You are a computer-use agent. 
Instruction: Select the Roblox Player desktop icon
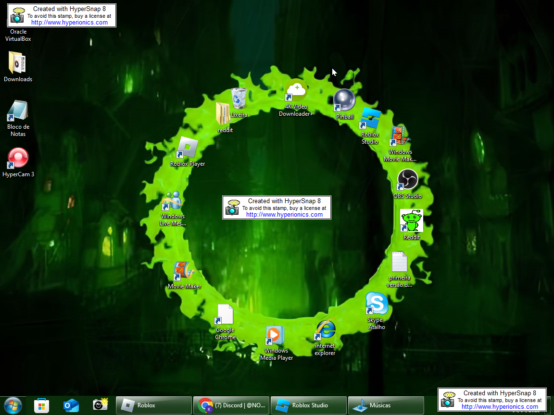(x=188, y=148)
